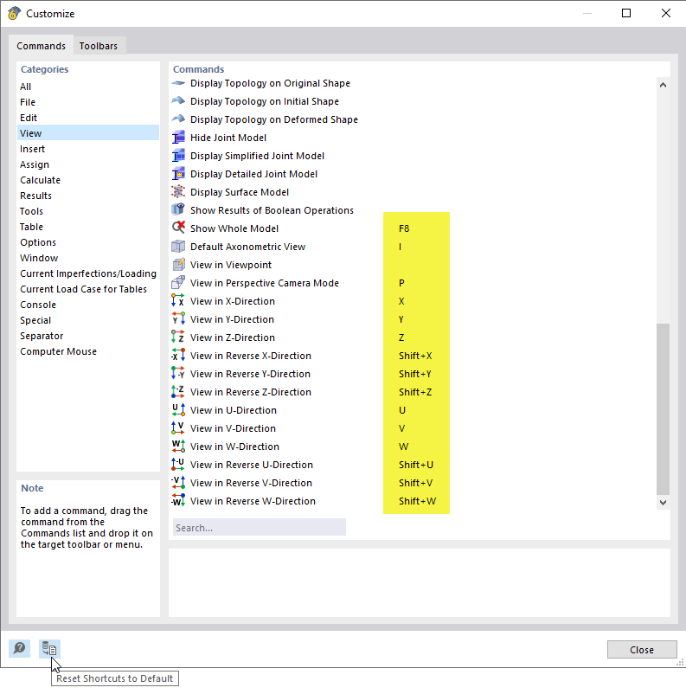Select the Window category

click(x=88, y=258)
